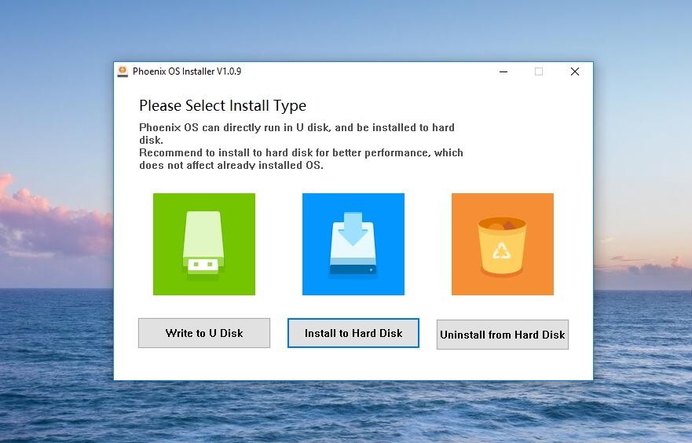Click the blue hard disk install icon
This screenshot has height=443, width=692.
(x=353, y=244)
